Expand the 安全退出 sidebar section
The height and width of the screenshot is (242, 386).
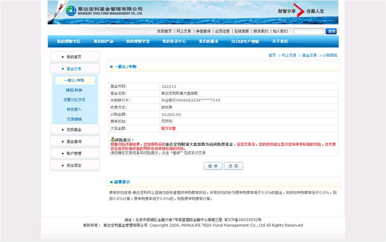tap(75, 165)
